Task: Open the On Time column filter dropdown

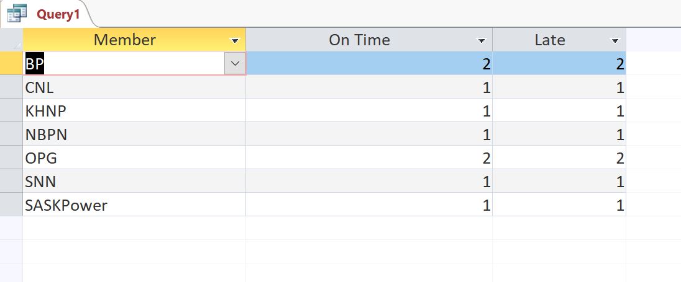Action: point(481,40)
